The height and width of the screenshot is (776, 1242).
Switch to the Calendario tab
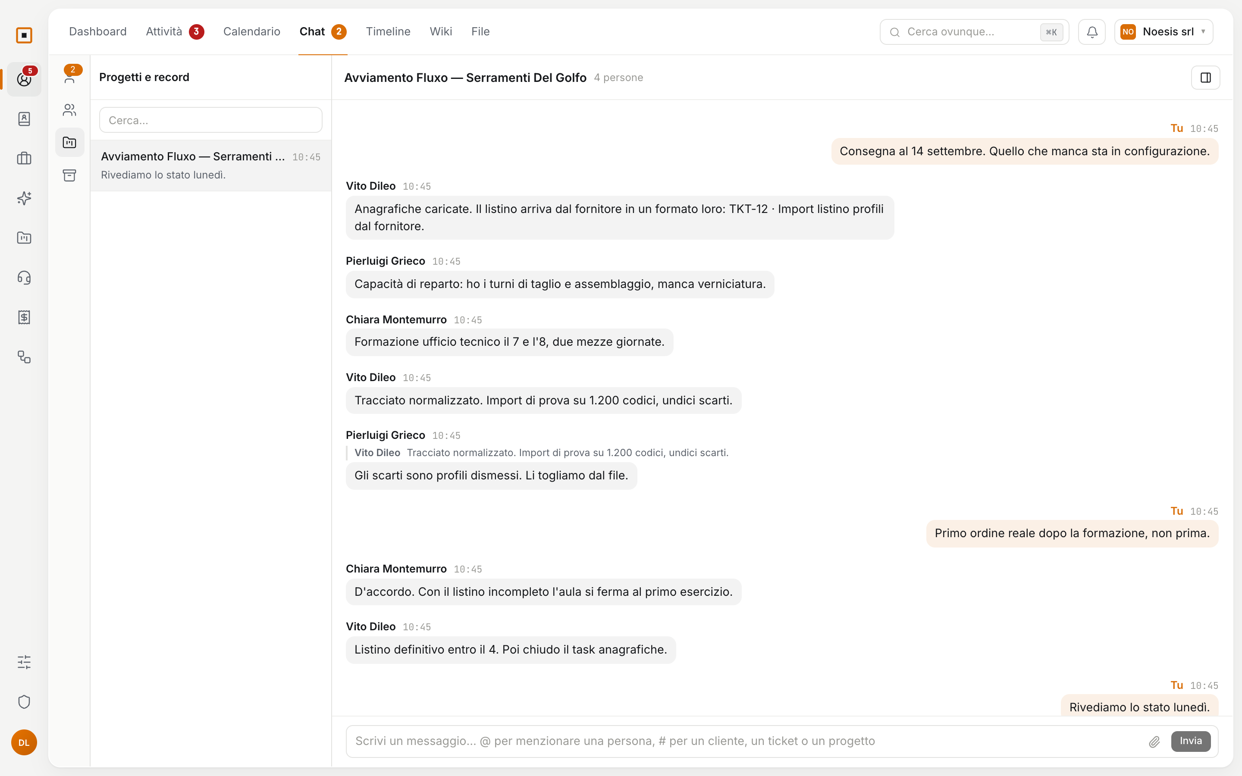click(x=251, y=31)
